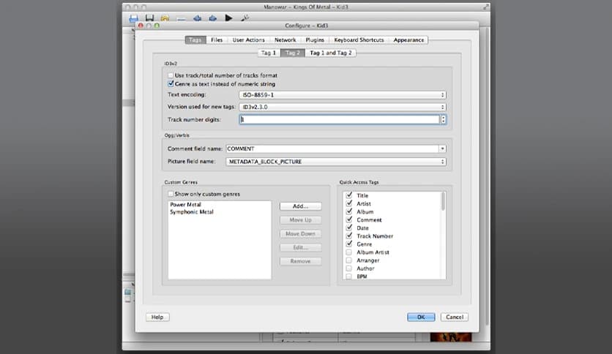
Task: Click the Move Up button
Action: [x=301, y=220]
